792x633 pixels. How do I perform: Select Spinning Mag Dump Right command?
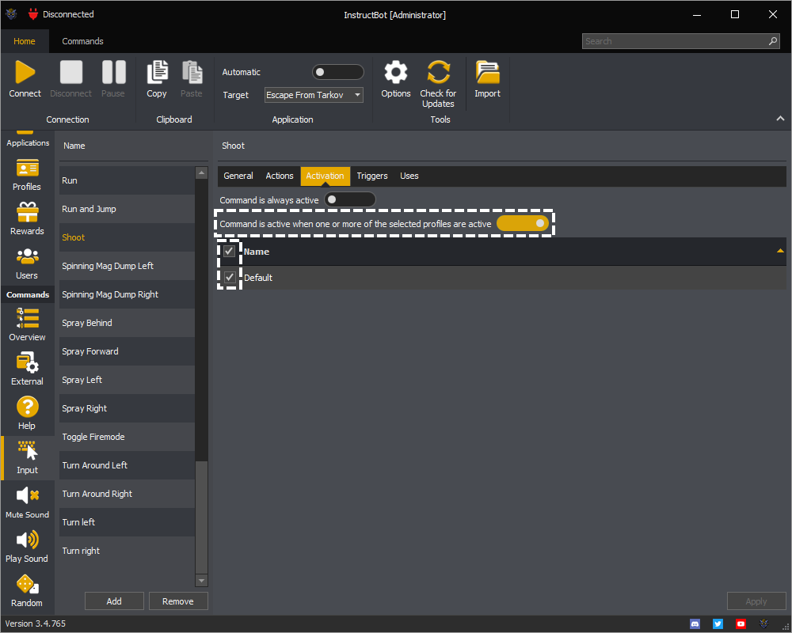click(127, 294)
